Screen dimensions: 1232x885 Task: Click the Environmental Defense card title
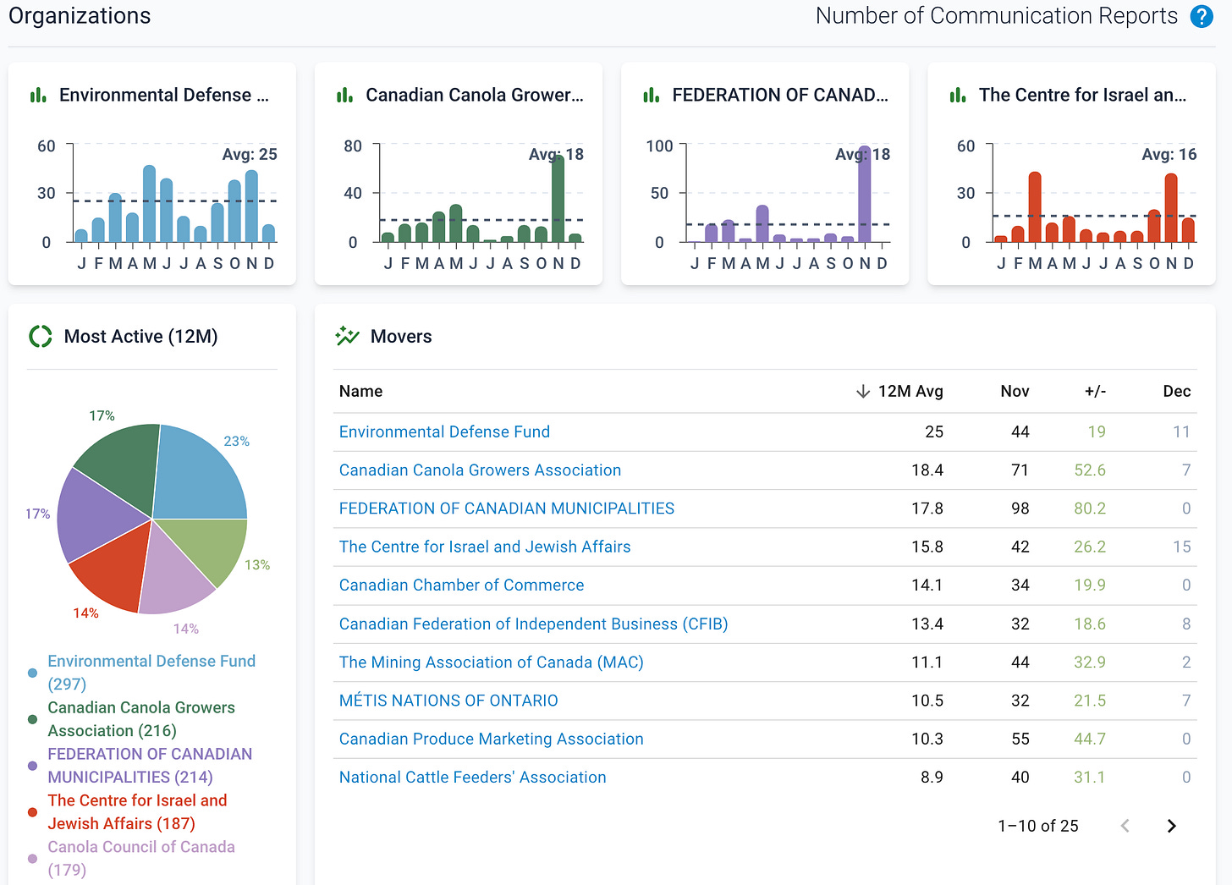pyautogui.click(x=164, y=95)
